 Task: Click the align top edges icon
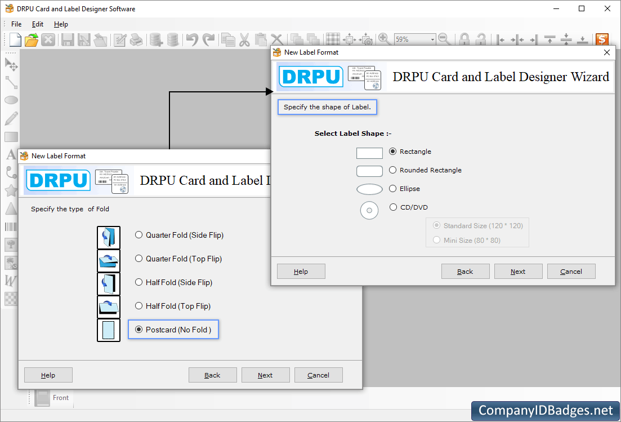[x=549, y=39]
